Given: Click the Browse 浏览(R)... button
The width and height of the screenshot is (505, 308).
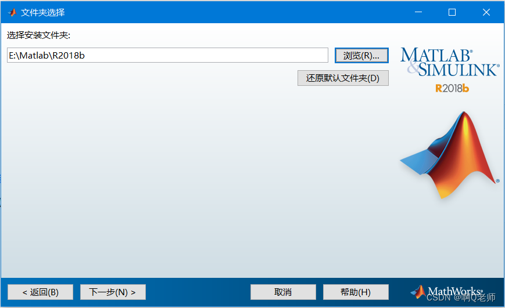Looking at the screenshot, I should point(361,56).
